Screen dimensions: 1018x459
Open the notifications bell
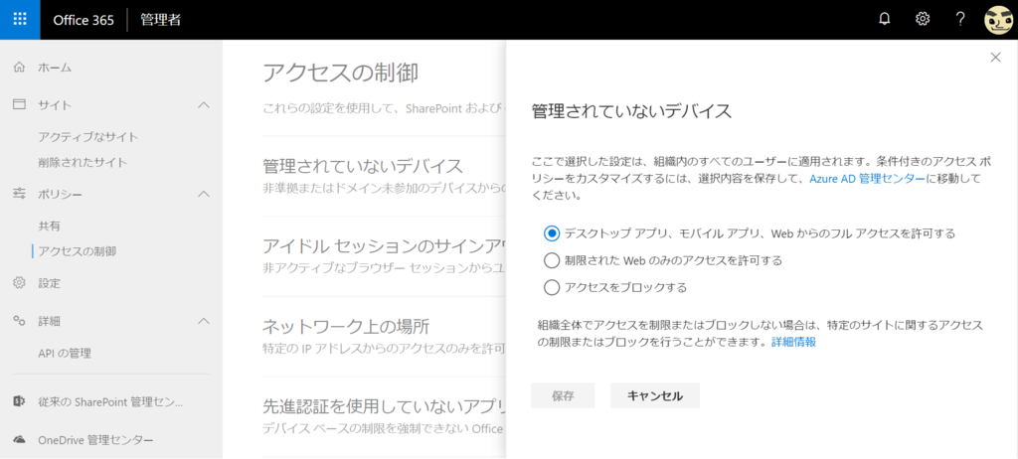884,20
